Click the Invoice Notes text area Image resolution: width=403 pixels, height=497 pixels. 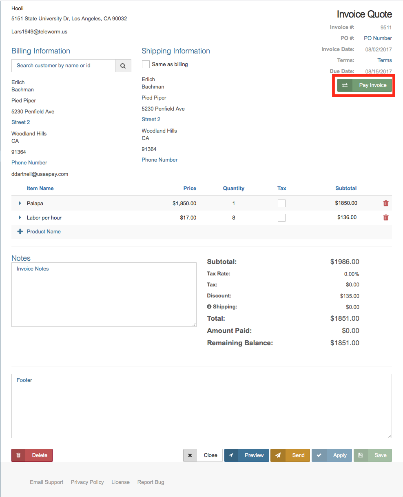pos(104,294)
